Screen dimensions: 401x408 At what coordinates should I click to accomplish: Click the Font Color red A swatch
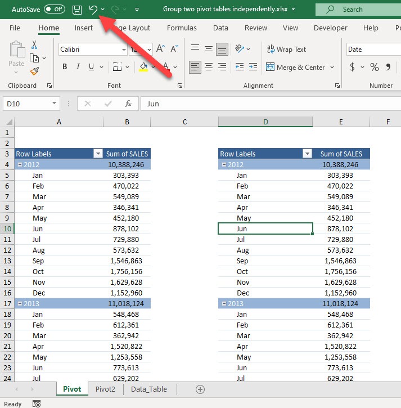(x=166, y=67)
